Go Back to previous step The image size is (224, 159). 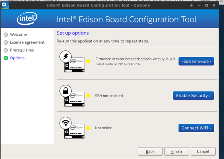coord(150,151)
